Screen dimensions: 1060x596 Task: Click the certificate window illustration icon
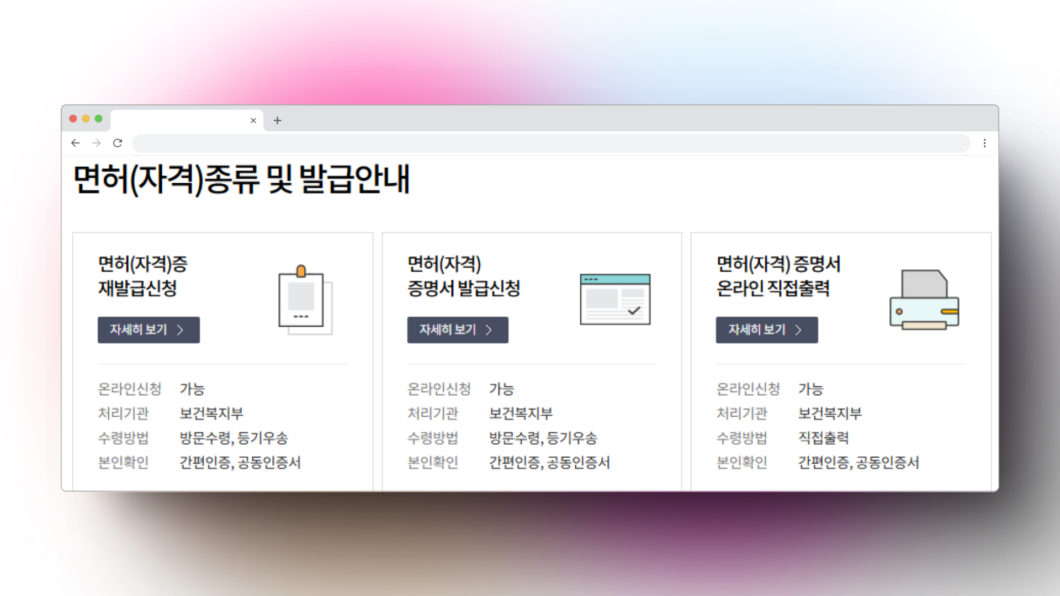point(615,299)
